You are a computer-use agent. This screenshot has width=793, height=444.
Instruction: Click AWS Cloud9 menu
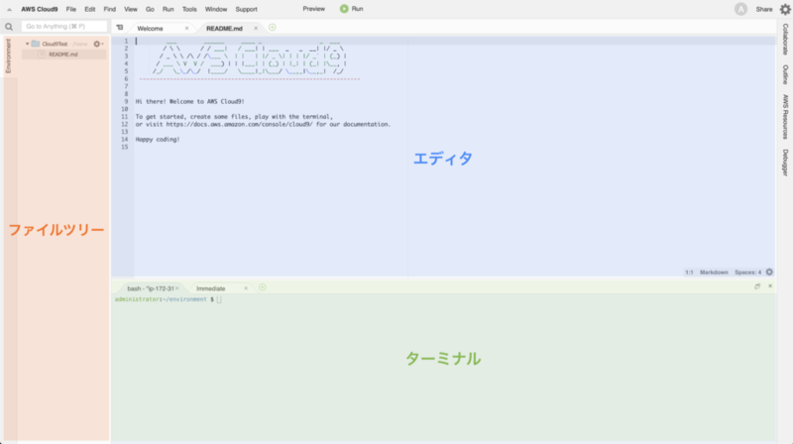[x=39, y=9]
